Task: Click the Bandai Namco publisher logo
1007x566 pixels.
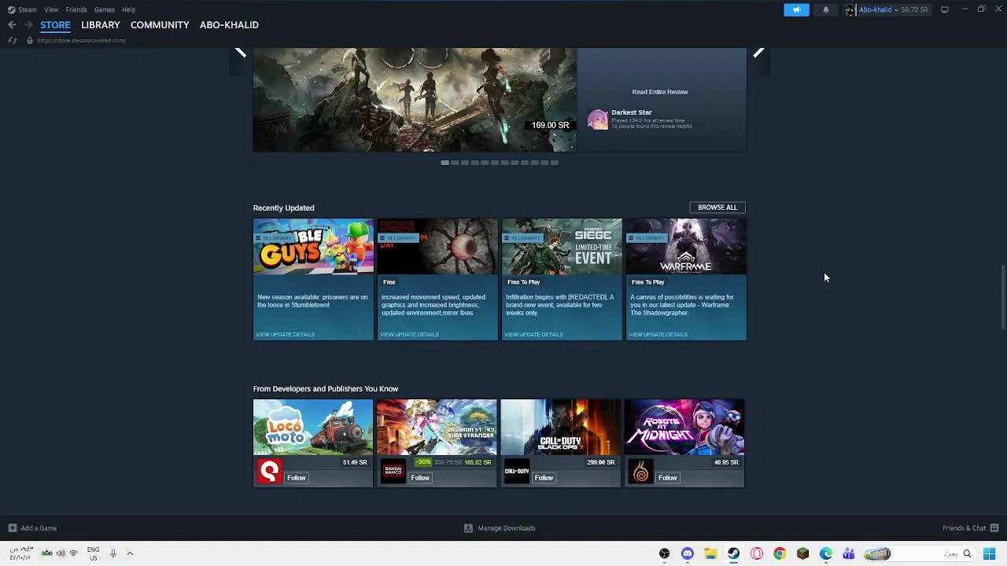Action: tap(393, 471)
